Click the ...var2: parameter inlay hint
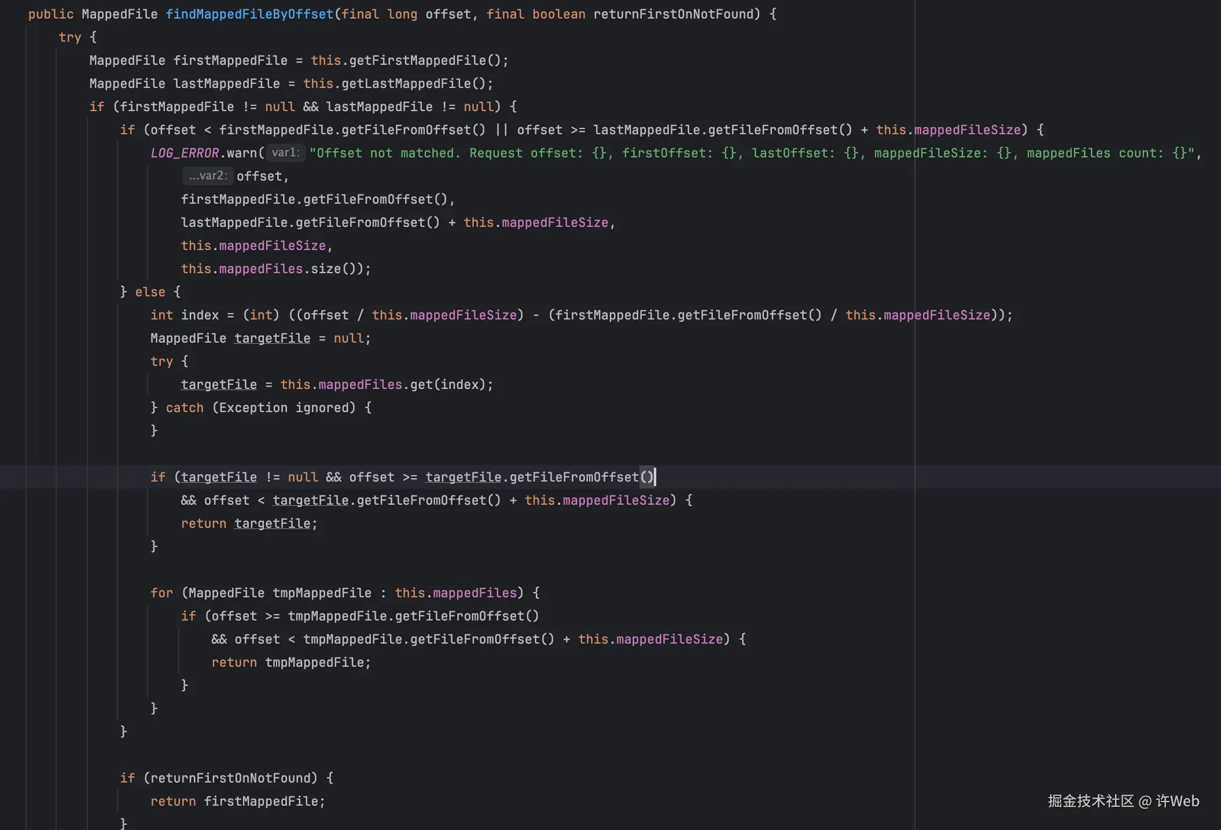The image size is (1221, 830). point(208,175)
